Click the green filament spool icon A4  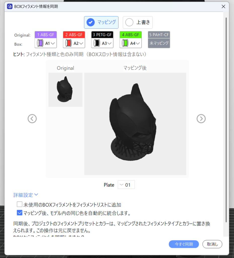[x=125, y=43]
